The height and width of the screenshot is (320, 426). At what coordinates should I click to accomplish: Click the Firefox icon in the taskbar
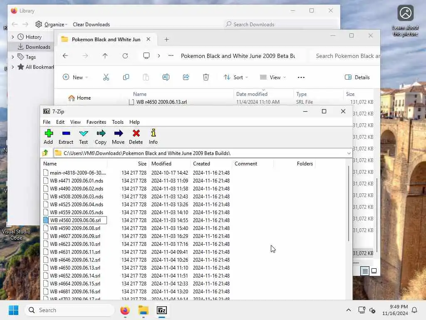click(x=125, y=310)
